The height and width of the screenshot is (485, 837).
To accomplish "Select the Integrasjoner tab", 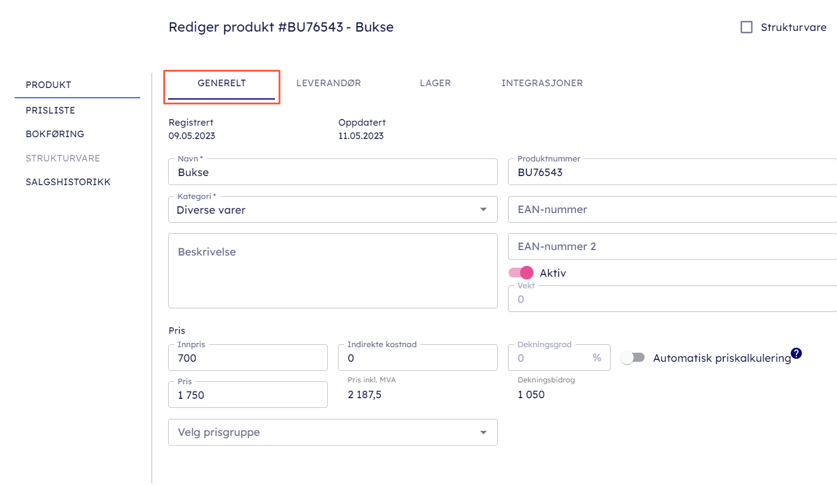I will [x=542, y=83].
